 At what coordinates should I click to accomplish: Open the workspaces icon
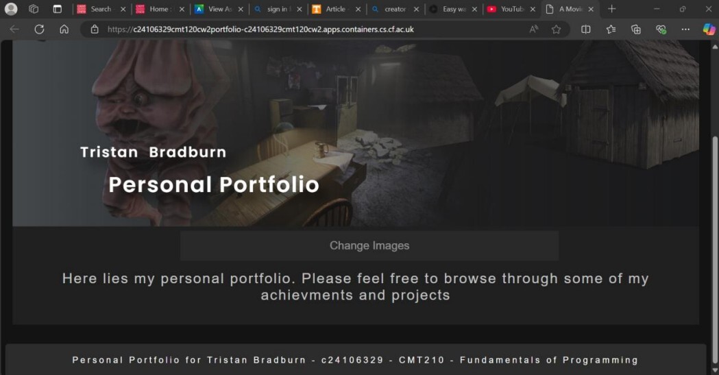(34, 9)
